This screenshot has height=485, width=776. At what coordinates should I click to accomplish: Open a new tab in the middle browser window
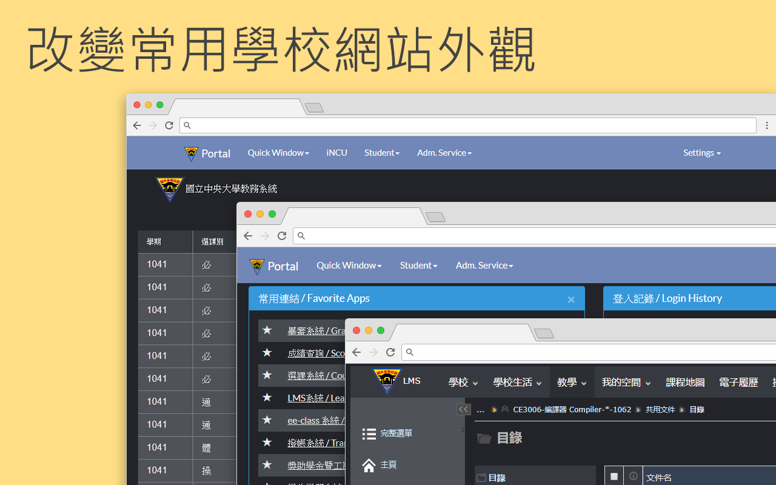[x=435, y=217]
